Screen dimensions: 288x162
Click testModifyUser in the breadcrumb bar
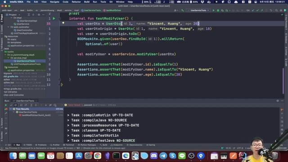112,10
